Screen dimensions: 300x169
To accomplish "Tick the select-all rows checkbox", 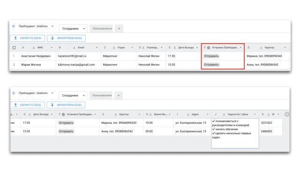I will click(x=14, y=47).
